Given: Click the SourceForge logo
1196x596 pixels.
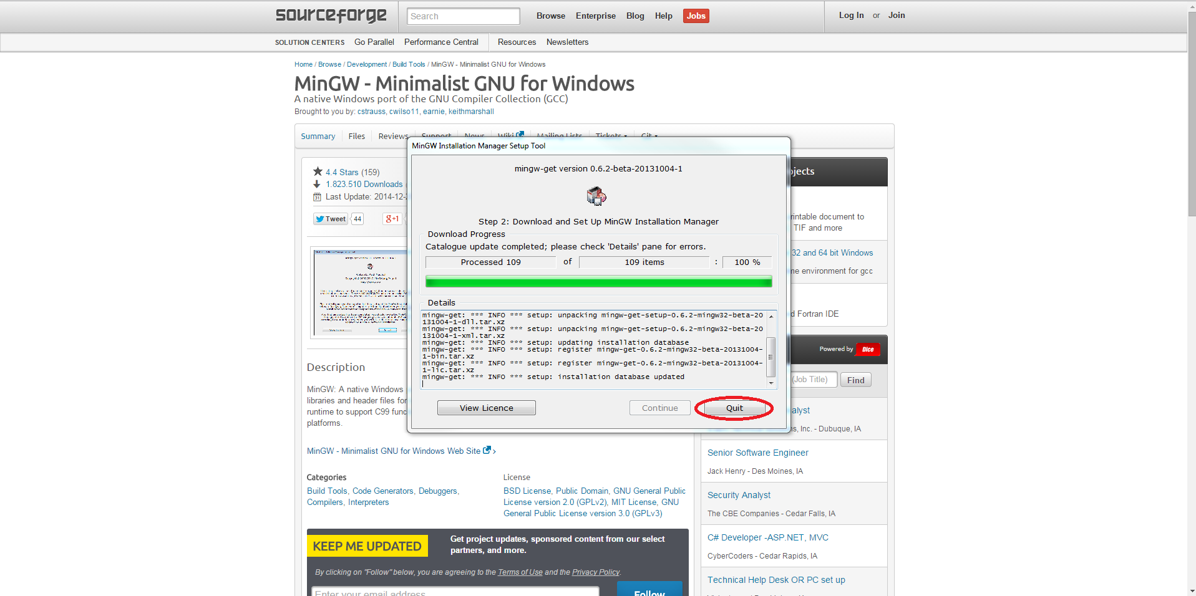Looking at the screenshot, I should coord(331,15).
